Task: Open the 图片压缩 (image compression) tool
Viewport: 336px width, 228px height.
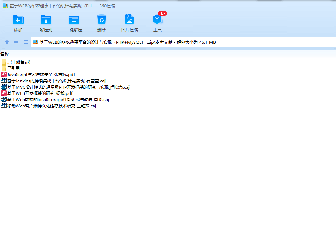Action: (x=130, y=19)
